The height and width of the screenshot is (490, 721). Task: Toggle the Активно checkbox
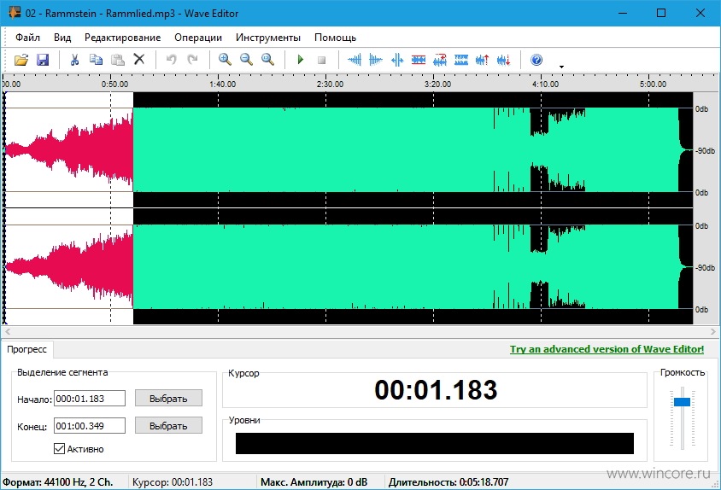pyautogui.click(x=59, y=449)
